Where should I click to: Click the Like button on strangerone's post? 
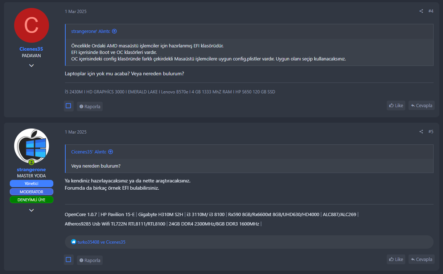pos(396,259)
